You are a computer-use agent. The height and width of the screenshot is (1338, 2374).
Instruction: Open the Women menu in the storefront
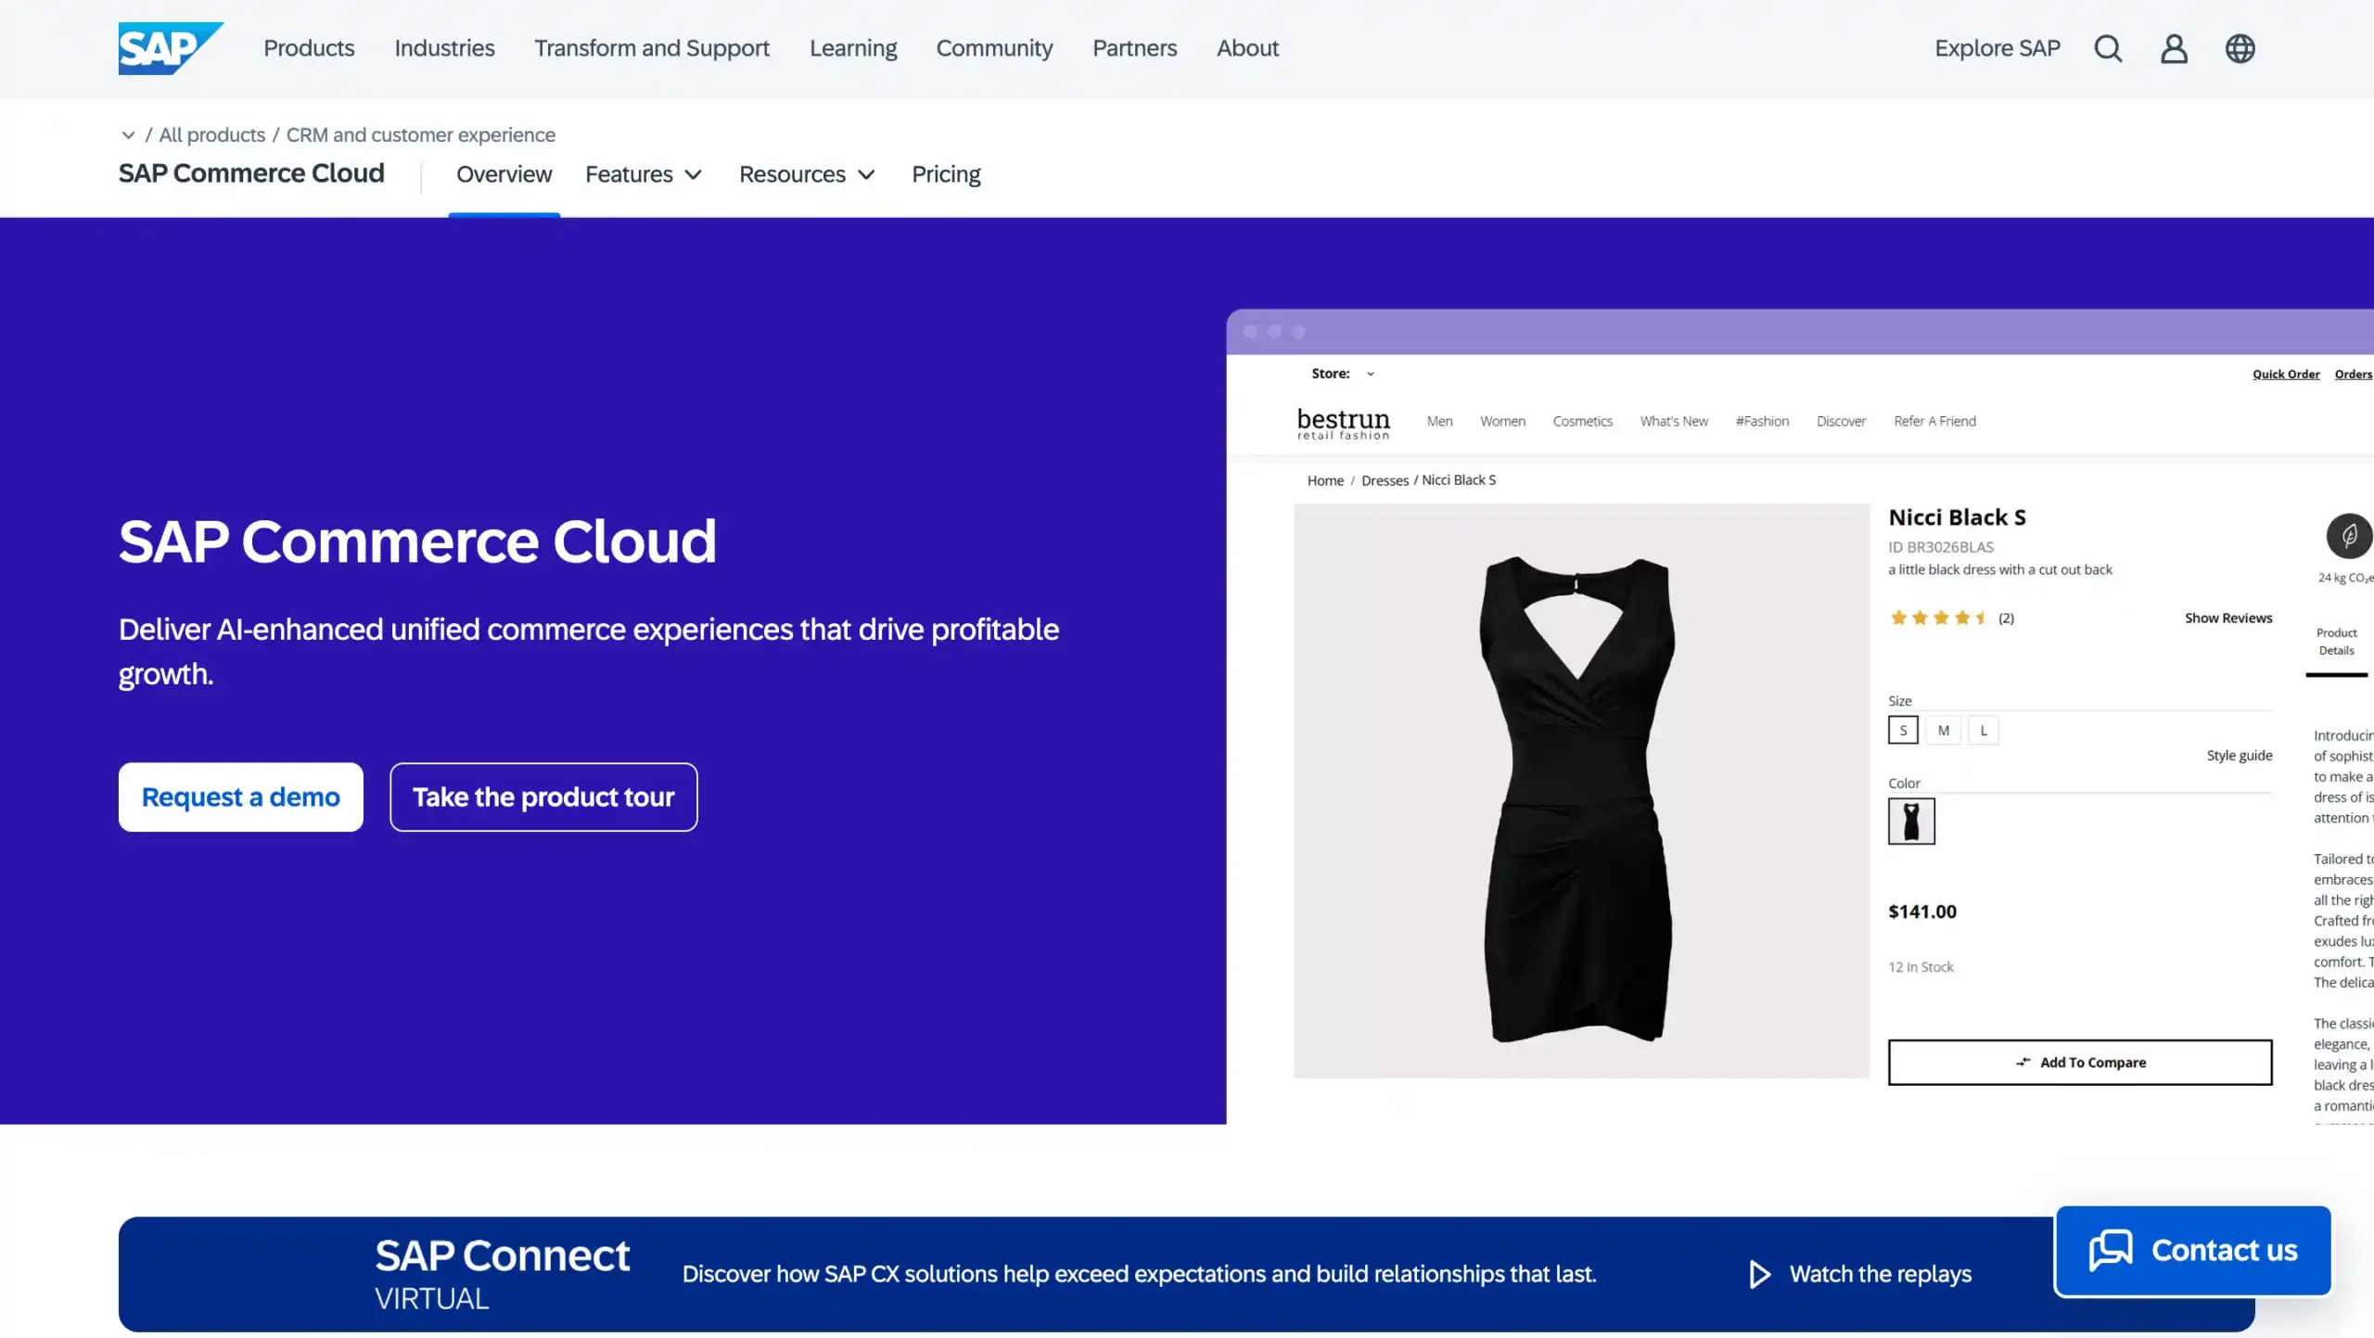tap(1502, 421)
